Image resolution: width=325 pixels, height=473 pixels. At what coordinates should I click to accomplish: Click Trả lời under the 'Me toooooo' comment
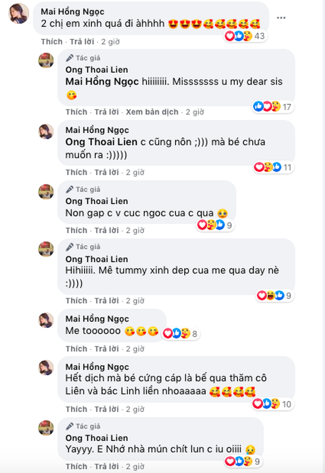(106, 349)
